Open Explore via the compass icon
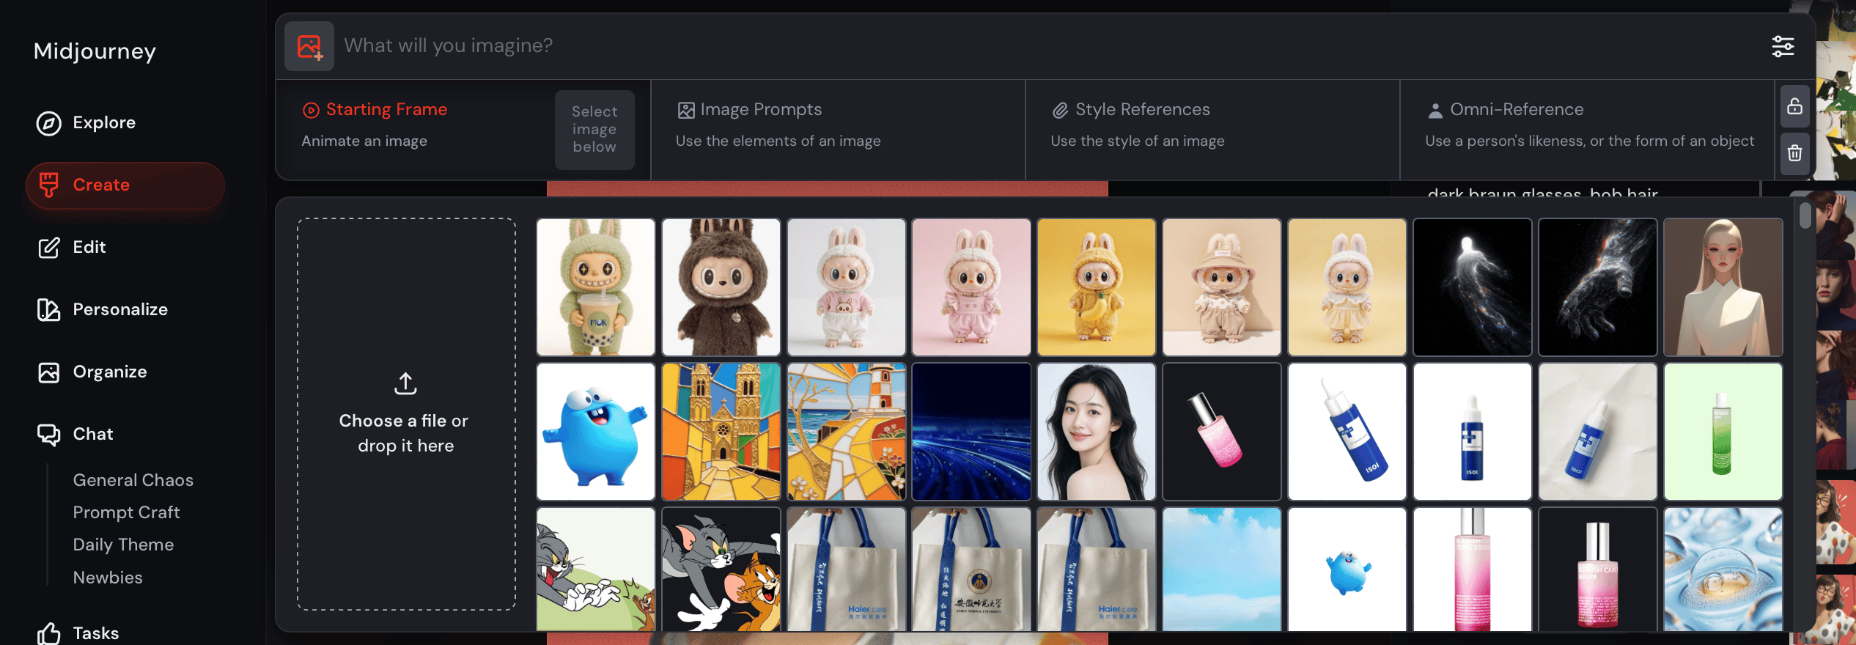Viewport: 1856px width, 645px height. 48,123
